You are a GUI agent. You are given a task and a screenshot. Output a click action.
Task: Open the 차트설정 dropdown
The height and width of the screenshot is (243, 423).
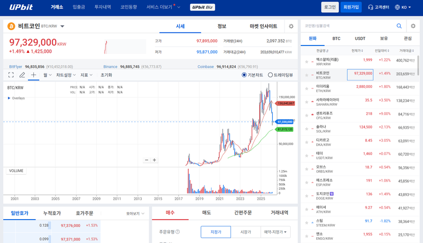click(66, 75)
